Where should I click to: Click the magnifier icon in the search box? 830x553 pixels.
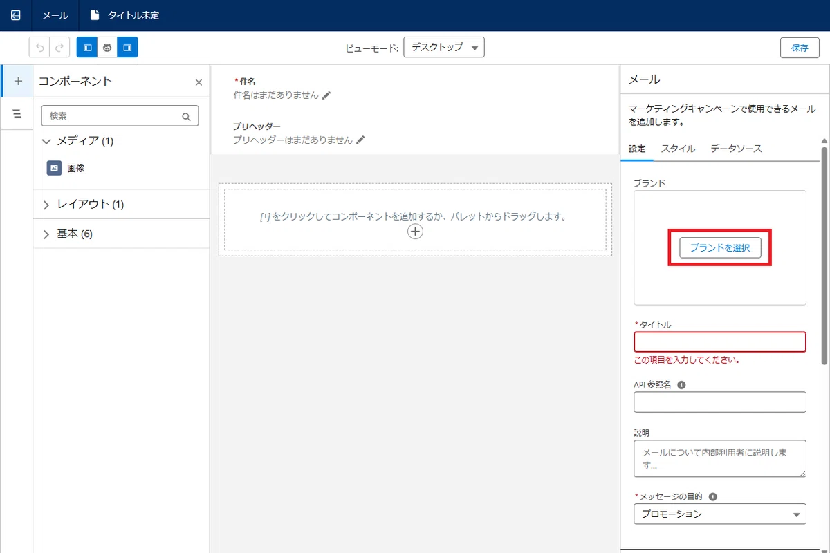pyautogui.click(x=186, y=117)
